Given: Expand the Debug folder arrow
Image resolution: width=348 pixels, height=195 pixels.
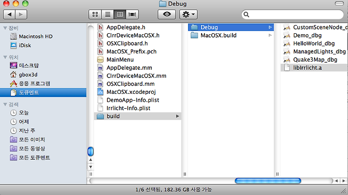Looking at the screenshot, I should click(270, 27).
